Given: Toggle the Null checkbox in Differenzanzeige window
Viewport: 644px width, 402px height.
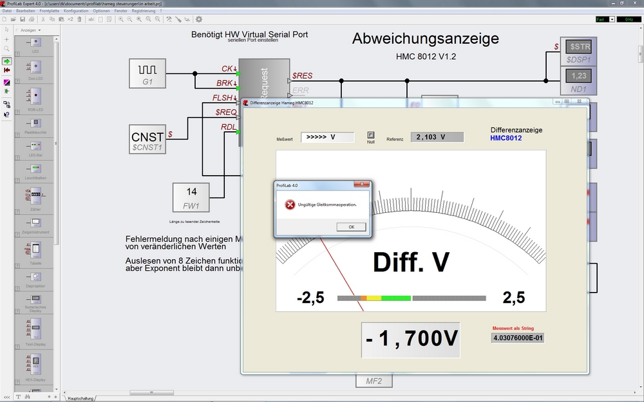Looking at the screenshot, I should (370, 135).
